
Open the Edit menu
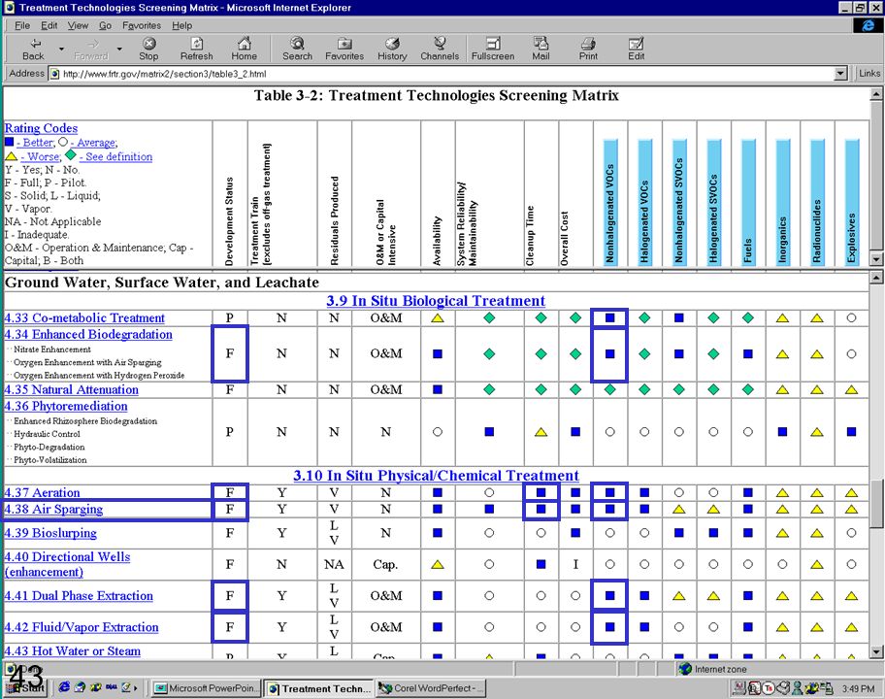pos(49,25)
